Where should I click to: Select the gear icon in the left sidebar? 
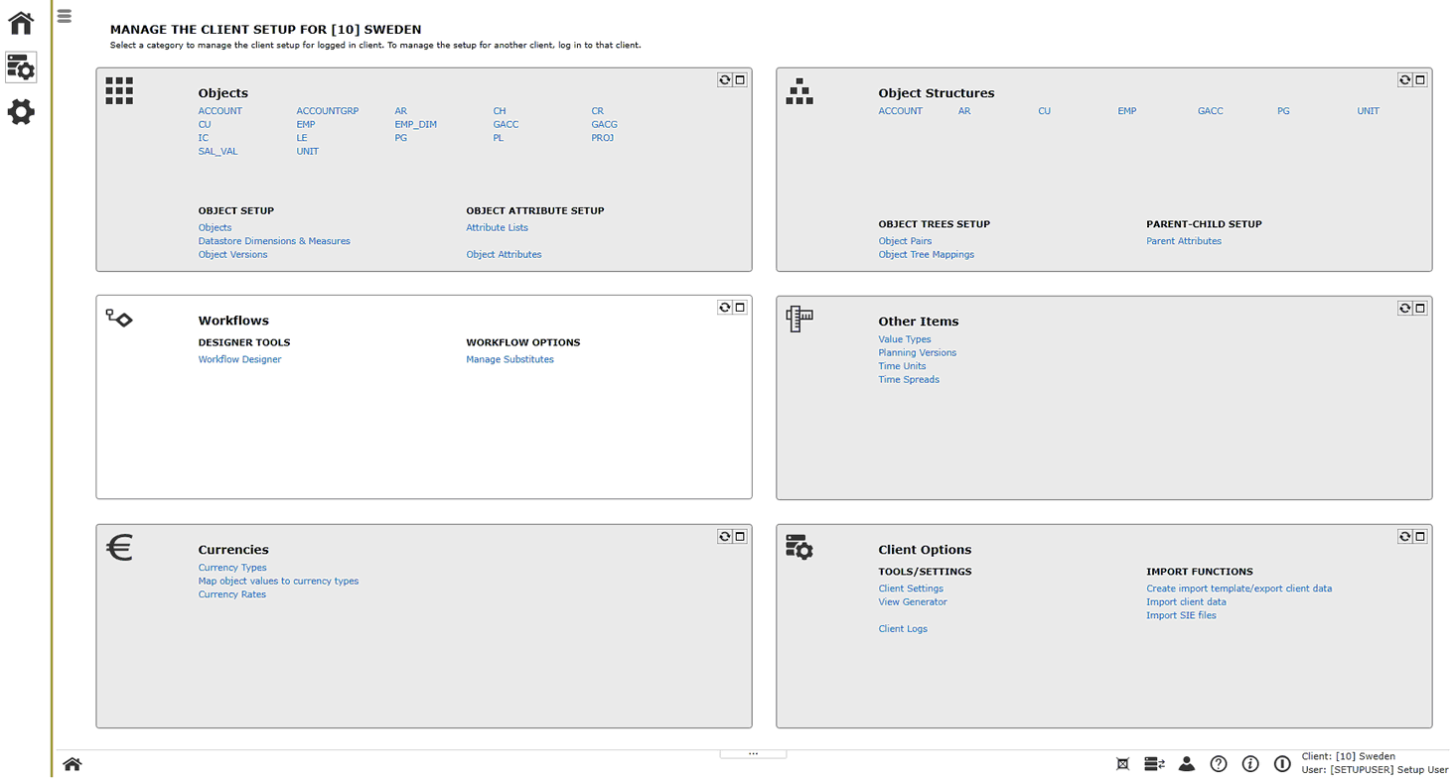(20, 112)
